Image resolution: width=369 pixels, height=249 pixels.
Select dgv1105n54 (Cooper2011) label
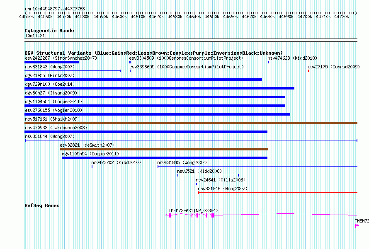point(90,154)
